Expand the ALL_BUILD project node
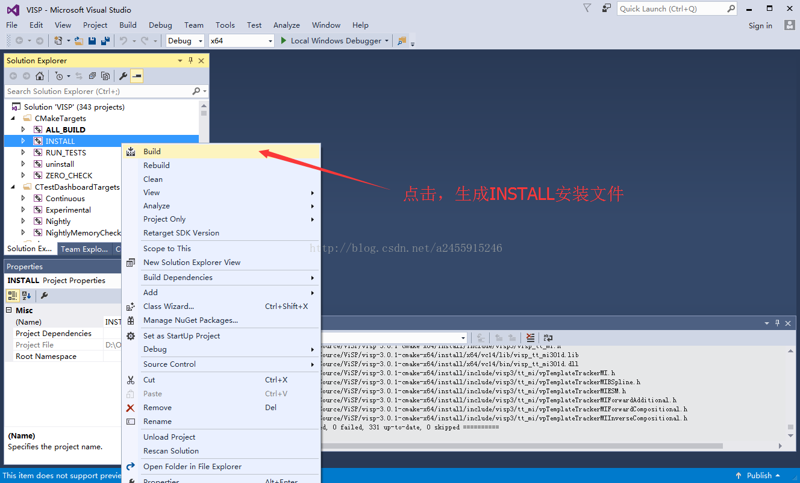 click(x=23, y=129)
